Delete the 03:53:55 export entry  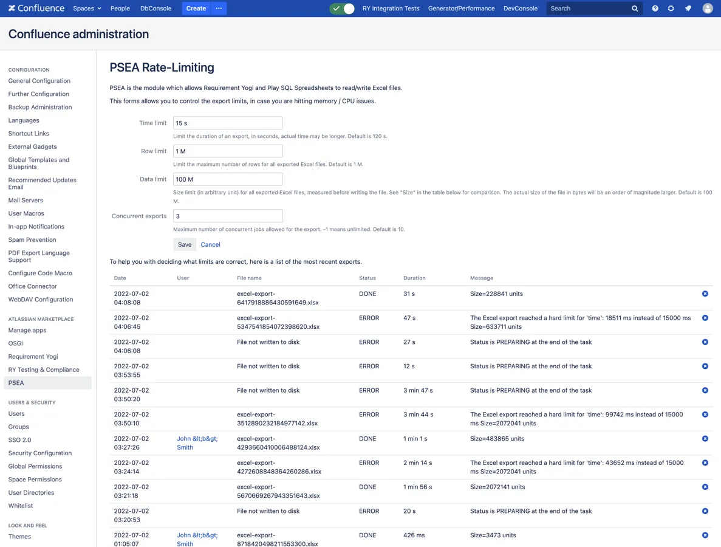click(x=705, y=366)
